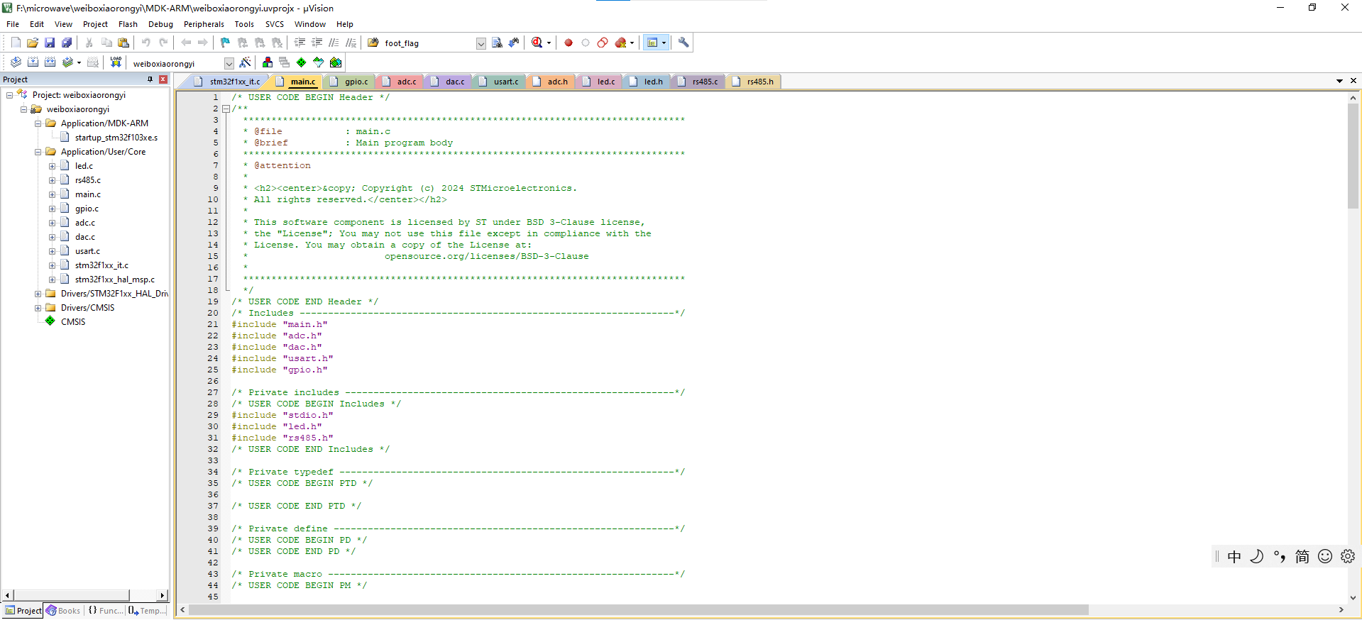The height and width of the screenshot is (620, 1362).
Task: Switch to the Functions panel tab
Action: point(105,611)
